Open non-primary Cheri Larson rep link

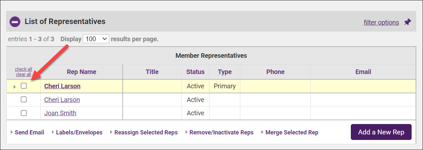[62, 100]
